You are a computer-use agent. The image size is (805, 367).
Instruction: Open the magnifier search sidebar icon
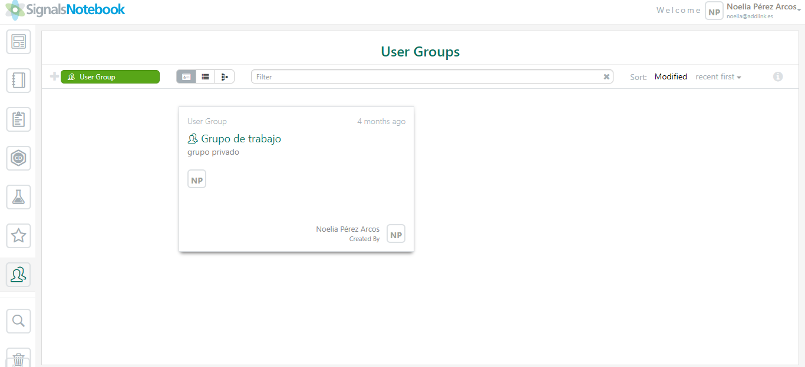(x=18, y=321)
